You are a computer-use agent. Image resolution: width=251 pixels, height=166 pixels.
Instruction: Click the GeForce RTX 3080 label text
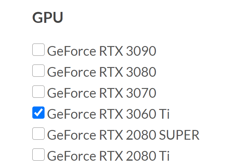click(102, 72)
